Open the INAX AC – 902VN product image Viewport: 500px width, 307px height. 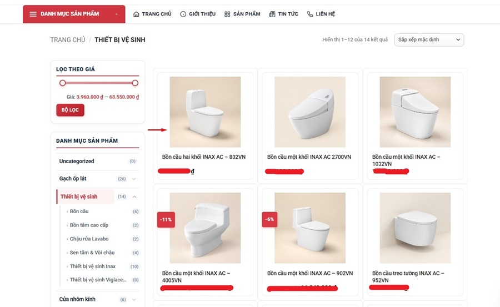click(x=310, y=228)
